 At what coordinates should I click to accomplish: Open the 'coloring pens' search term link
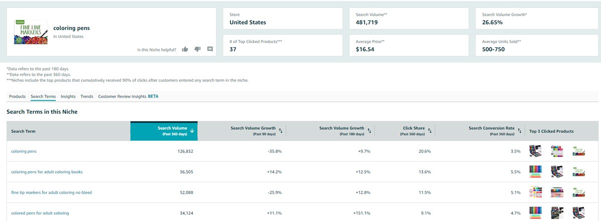coord(24,151)
